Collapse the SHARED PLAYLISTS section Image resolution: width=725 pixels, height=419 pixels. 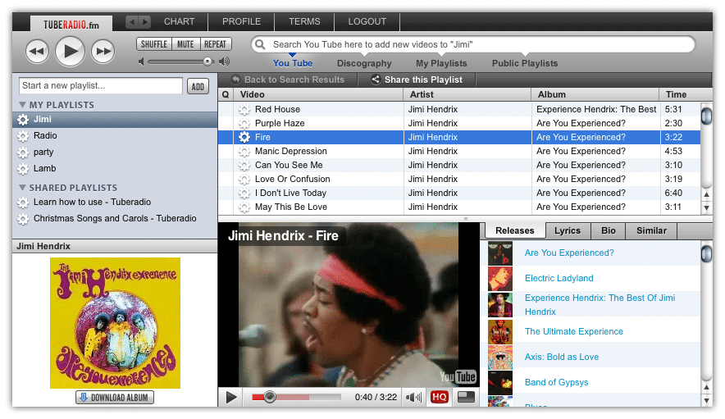coord(23,188)
